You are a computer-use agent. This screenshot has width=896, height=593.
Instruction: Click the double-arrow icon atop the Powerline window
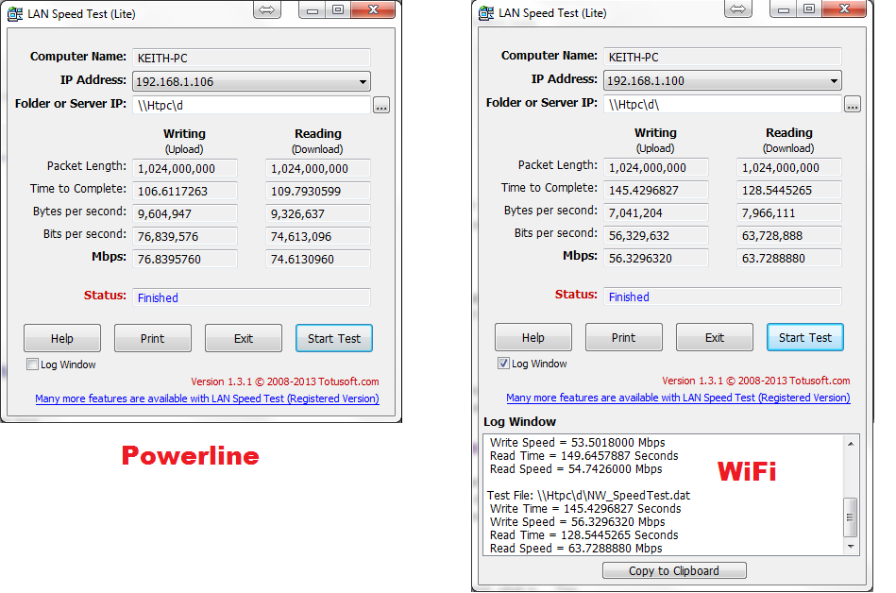point(265,9)
